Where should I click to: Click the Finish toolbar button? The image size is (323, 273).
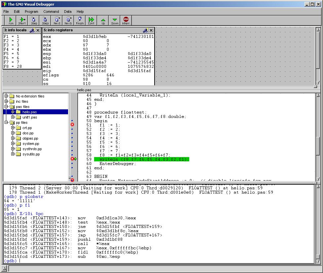click(x=80, y=20)
